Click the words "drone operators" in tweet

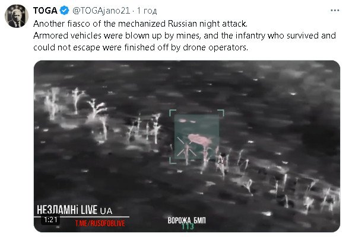(215, 47)
